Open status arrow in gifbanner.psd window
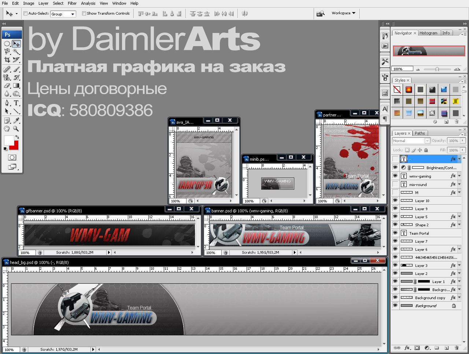The image size is (469, 354). 109,253
